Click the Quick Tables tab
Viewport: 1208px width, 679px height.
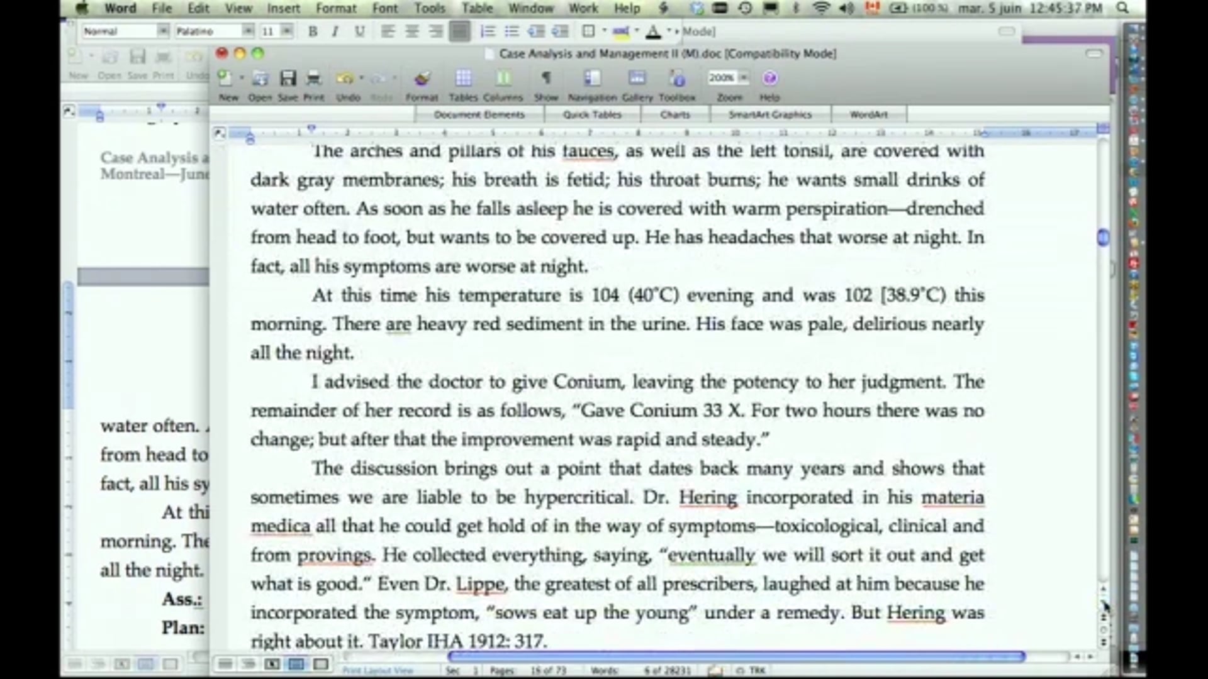pyautogui.click(x=592, y=114)
